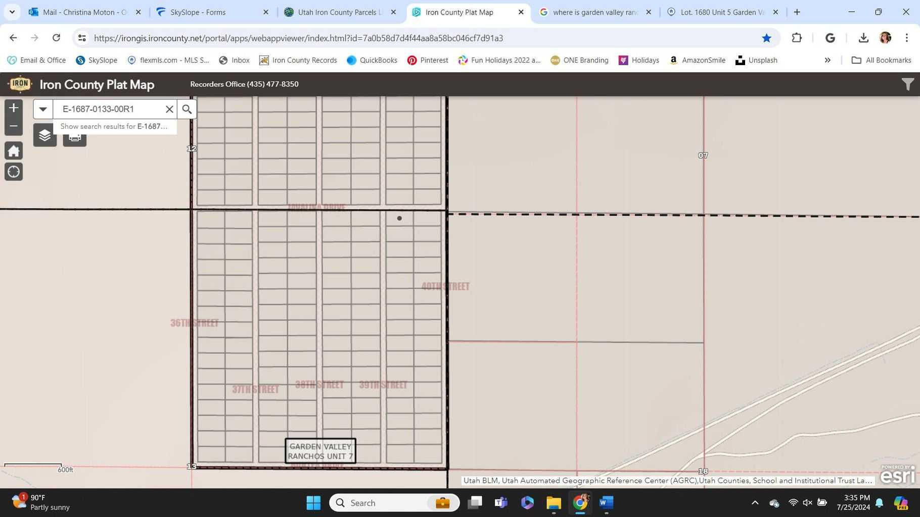The height and width of the screenshot is (517, 920).
Task: Open a new browser tab
Action: click(x=797, y=12)
